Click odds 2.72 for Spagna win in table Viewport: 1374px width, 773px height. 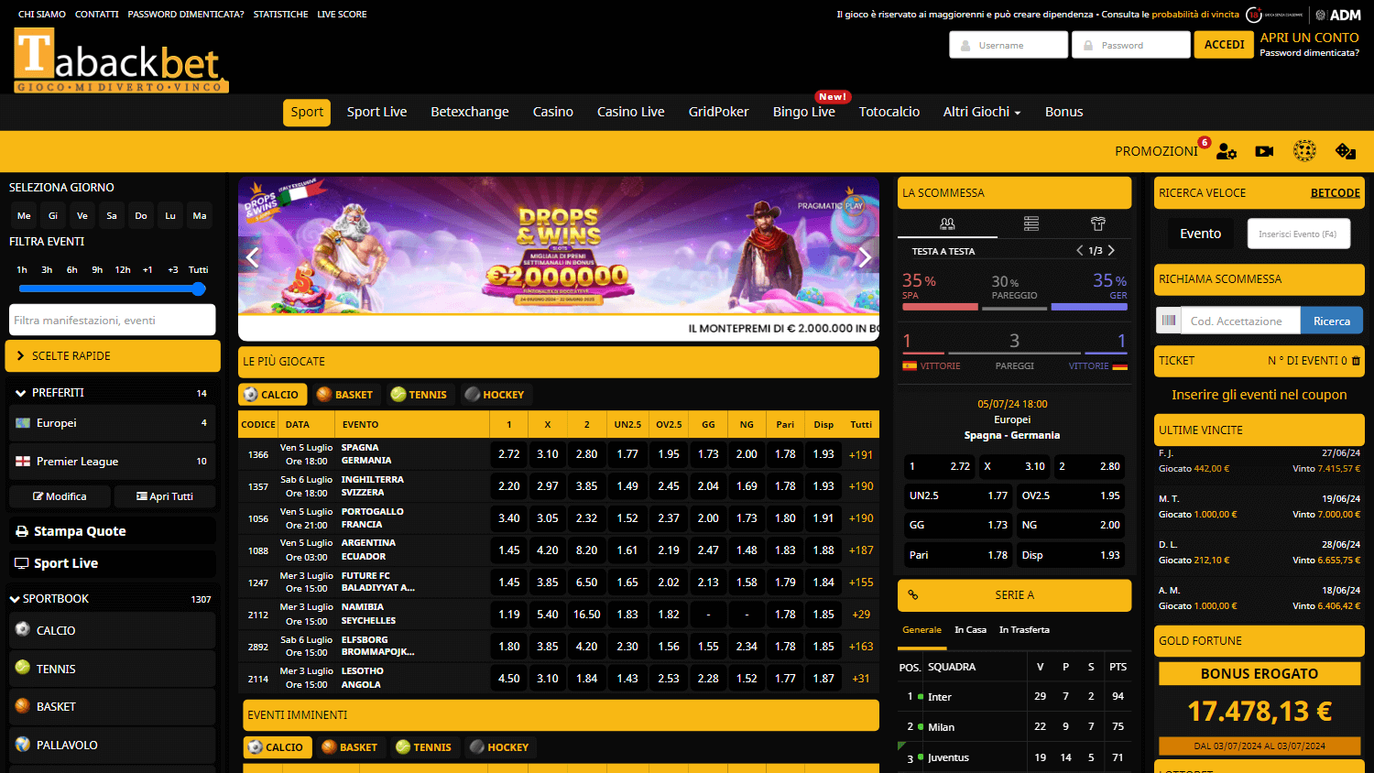(509, 454)
